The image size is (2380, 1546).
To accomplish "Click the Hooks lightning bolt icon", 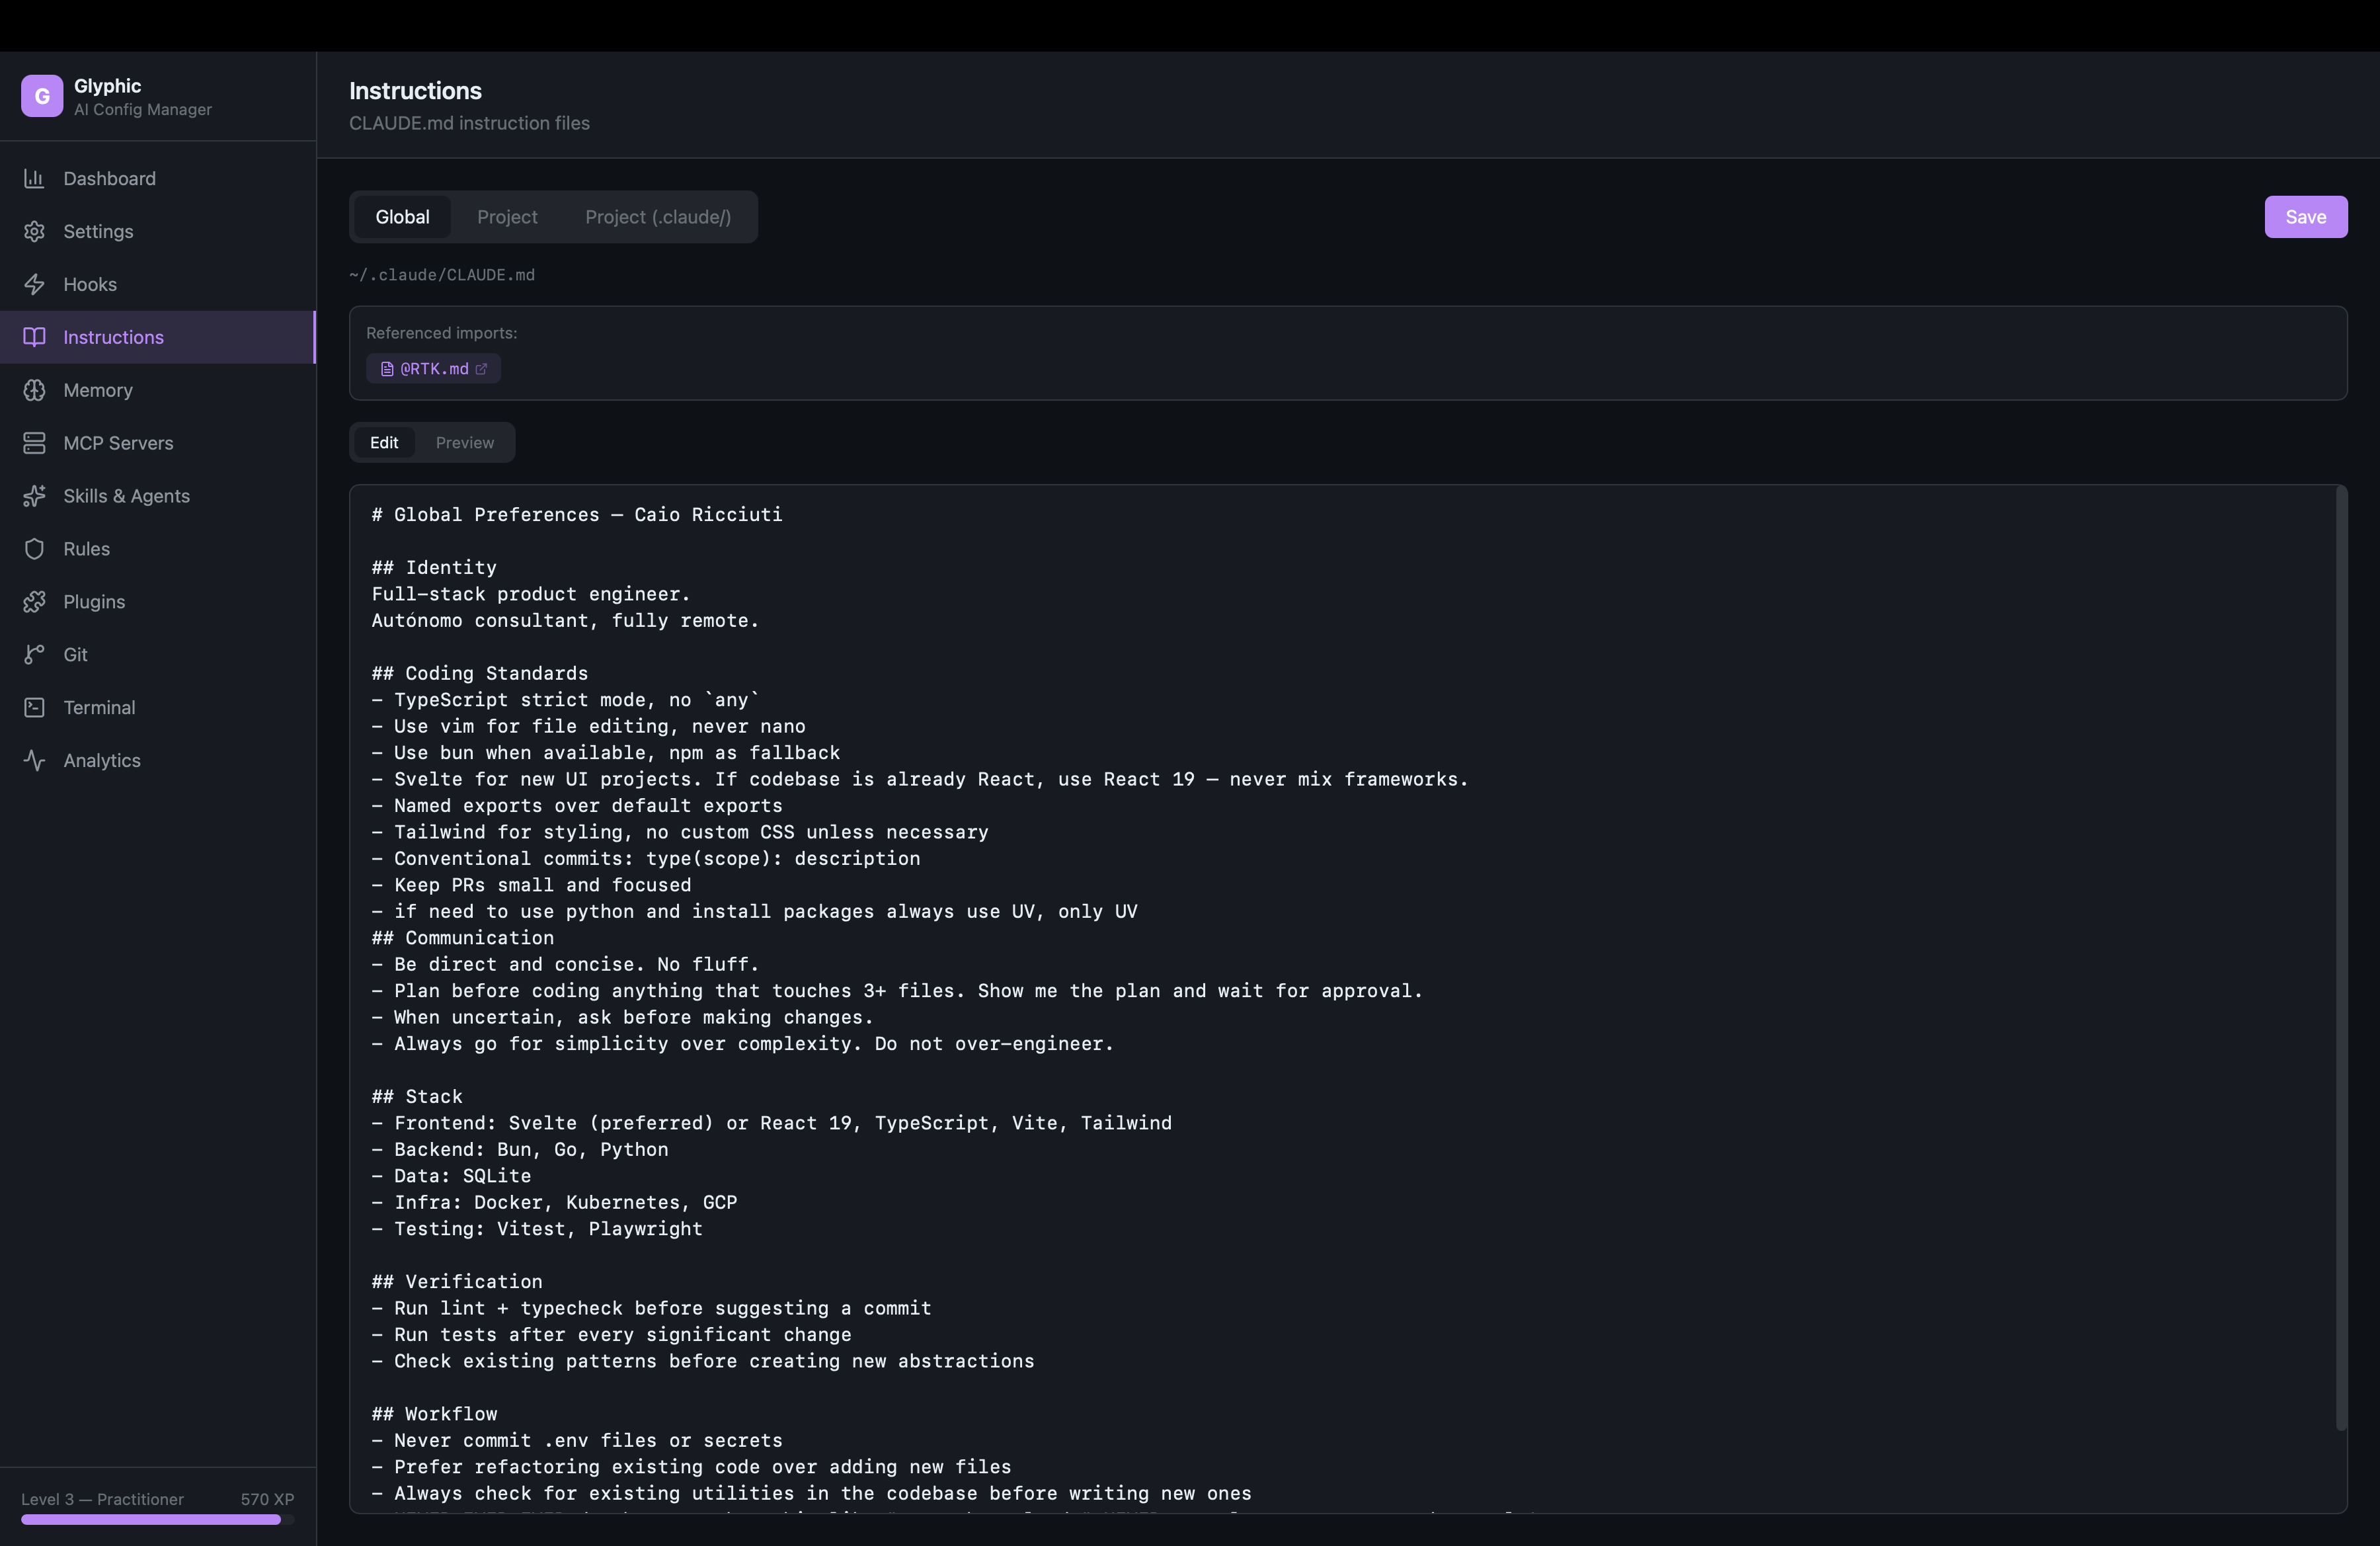I will click(x=34, y=284).
